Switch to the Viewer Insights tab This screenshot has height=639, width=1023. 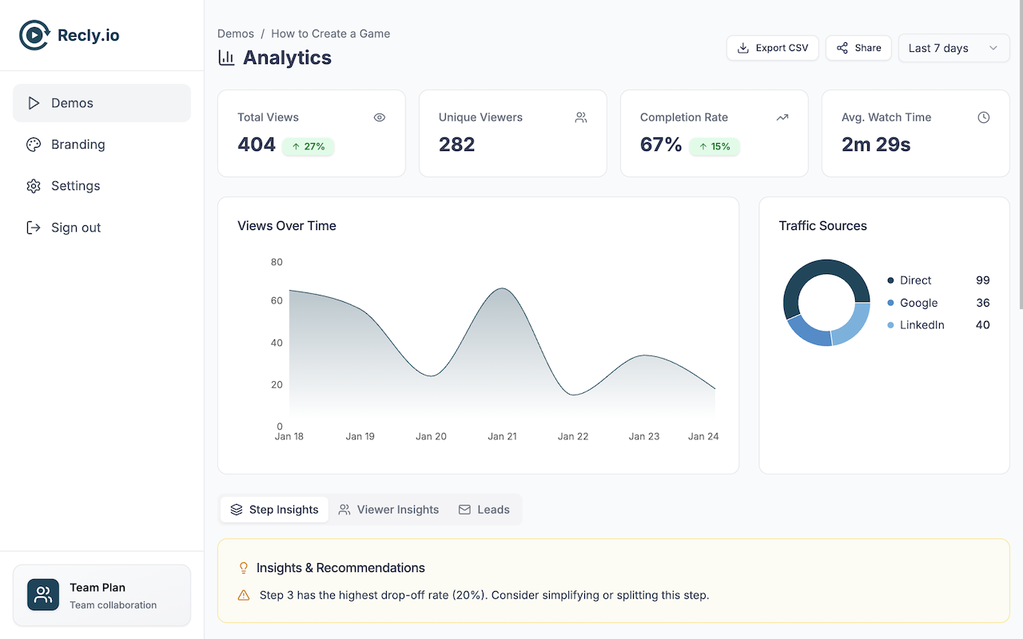coord(388,510)
